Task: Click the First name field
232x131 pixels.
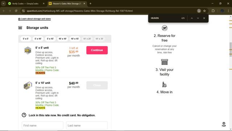Action: [x=42, y=126]
